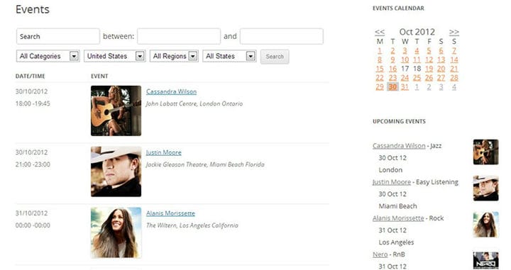The height and width of the screenshot is (270, 511).
Task: Select October 10 in the calendar
Action: pos(405,60)
